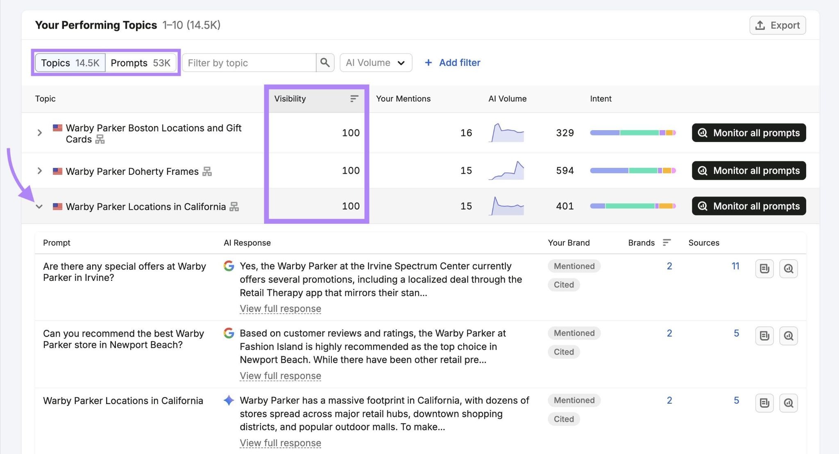Click AI Volume trend chart for Doherty Frames topic

[x=506, y=170]
